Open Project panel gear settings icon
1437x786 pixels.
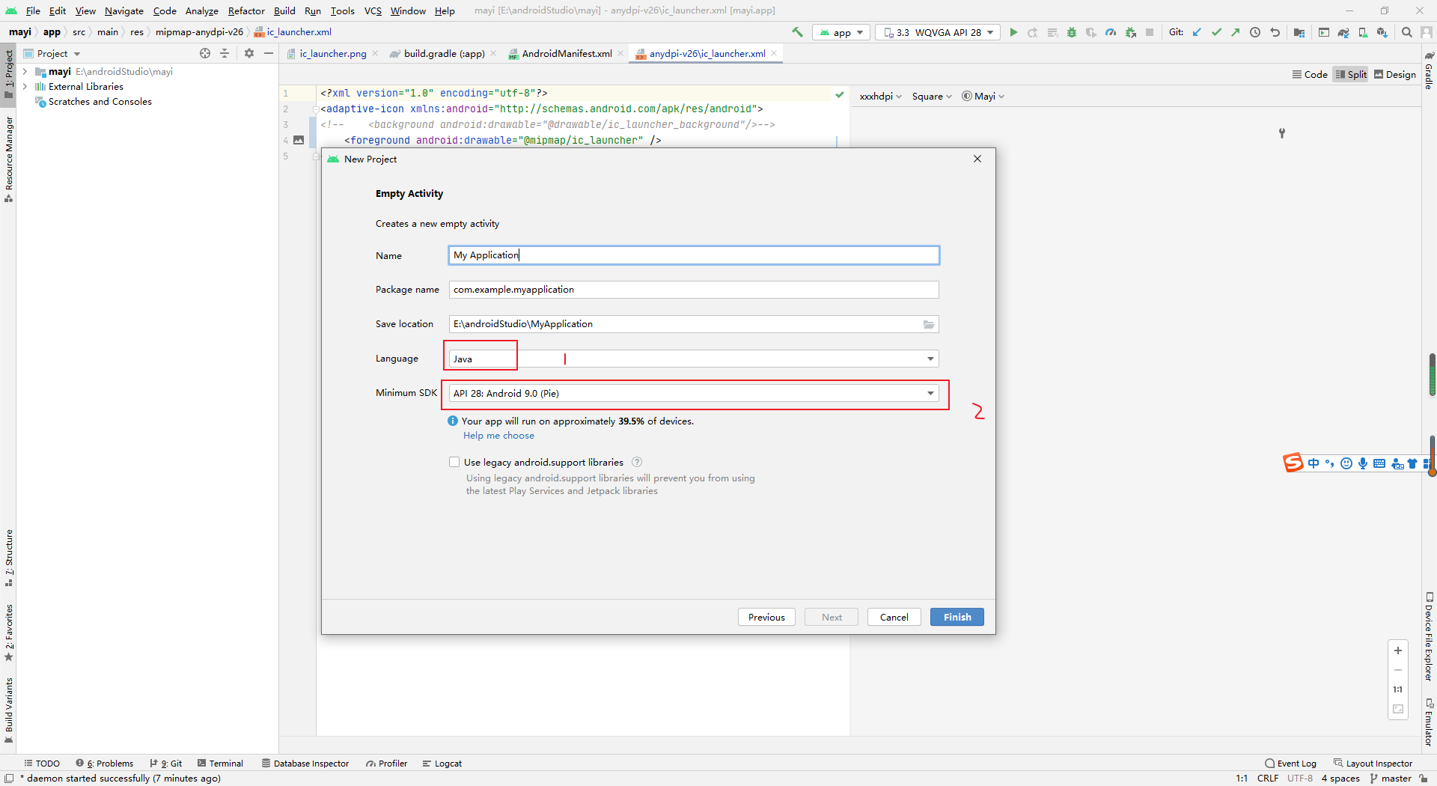(249, 53)
